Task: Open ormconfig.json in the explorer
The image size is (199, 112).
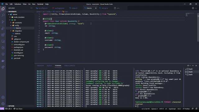Action: (x=19, y=44)
